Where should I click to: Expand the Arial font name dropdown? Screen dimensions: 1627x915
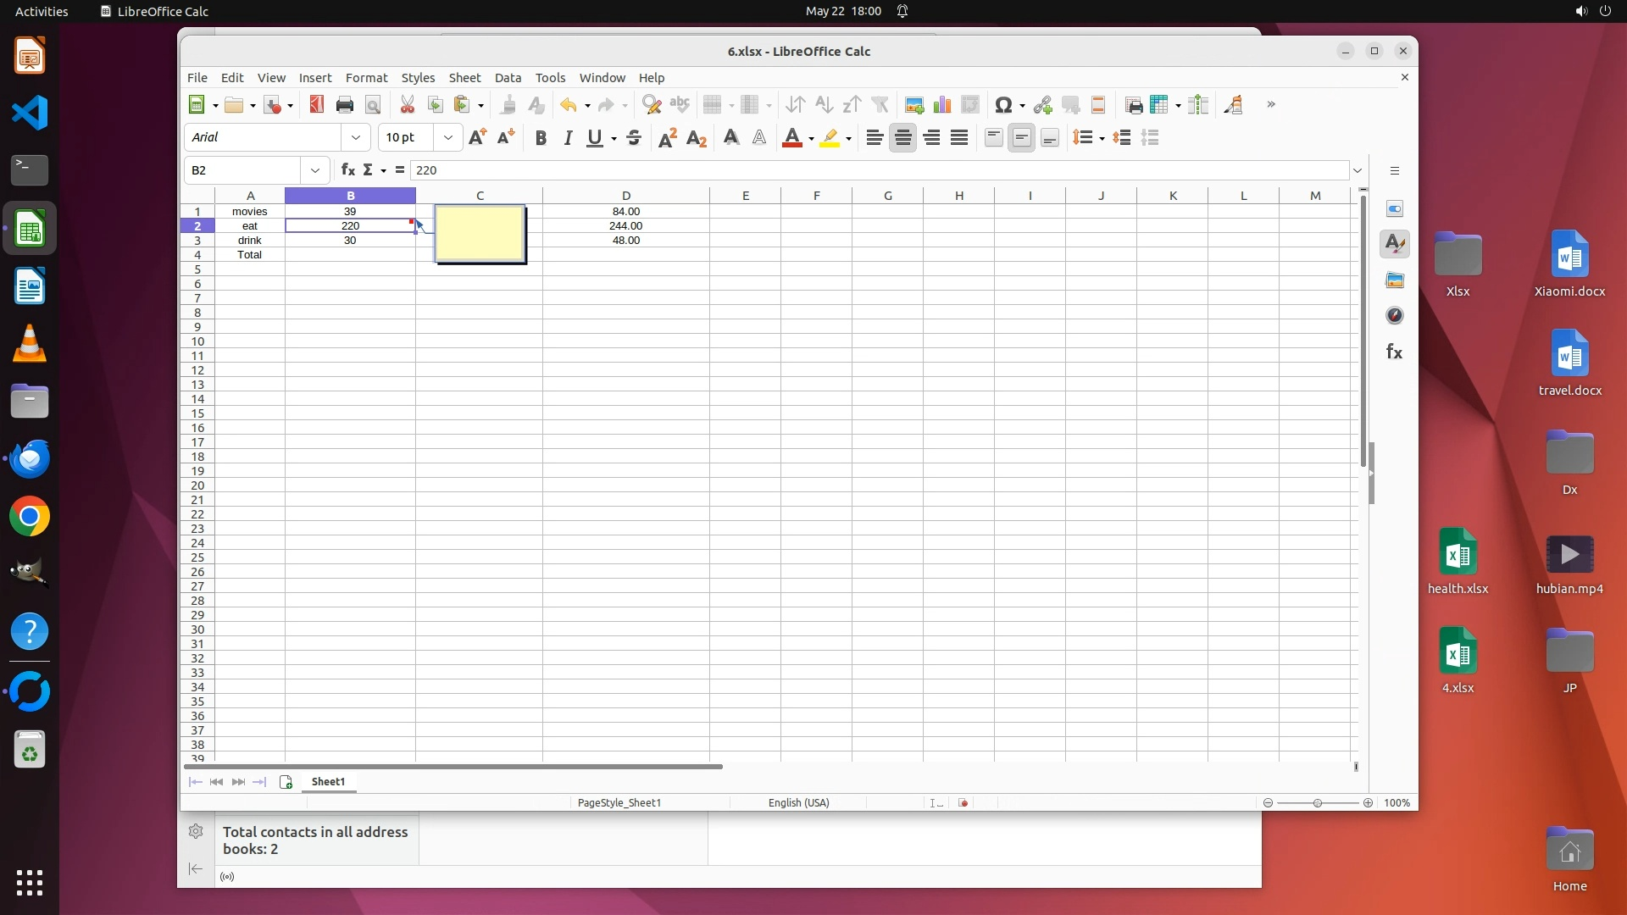[x=356, y=137]
